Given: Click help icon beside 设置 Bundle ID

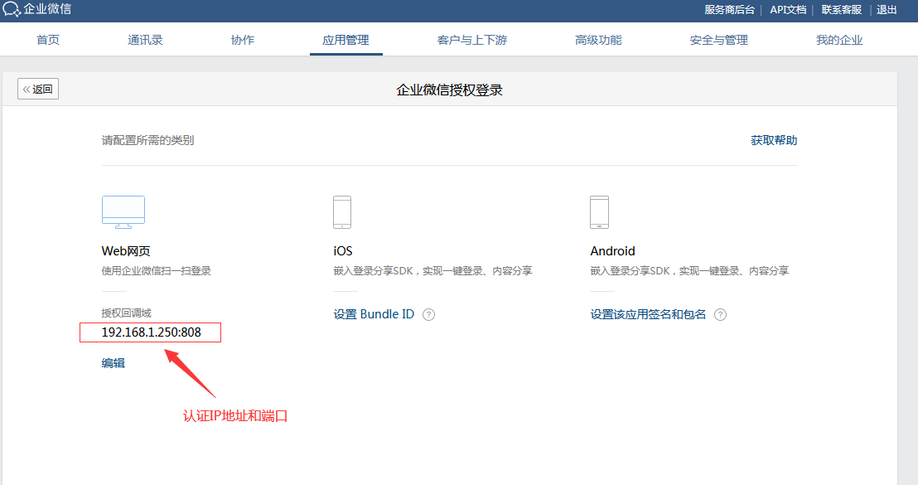Looking at the screenshot, I should point(428,315).
